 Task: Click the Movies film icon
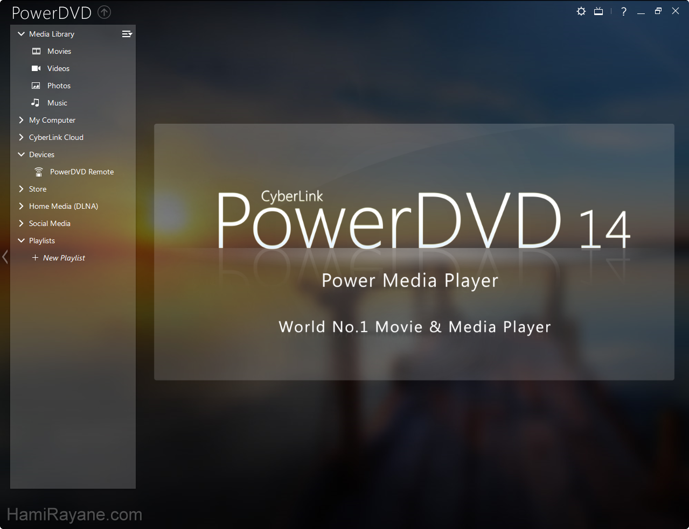coord(36,51)
